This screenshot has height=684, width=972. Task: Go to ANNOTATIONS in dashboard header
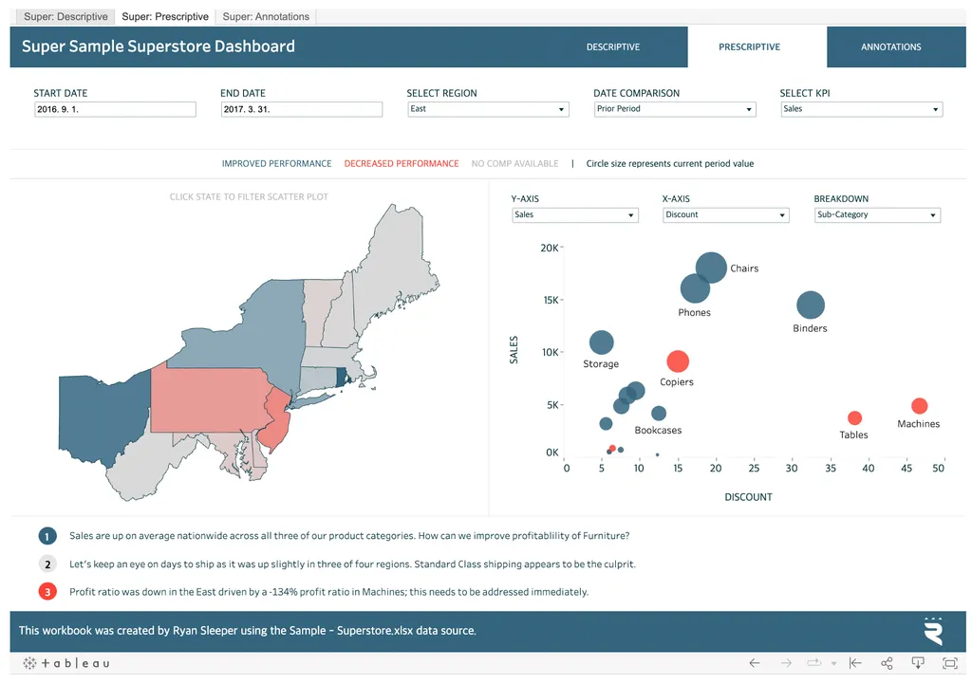pos(890,47)
